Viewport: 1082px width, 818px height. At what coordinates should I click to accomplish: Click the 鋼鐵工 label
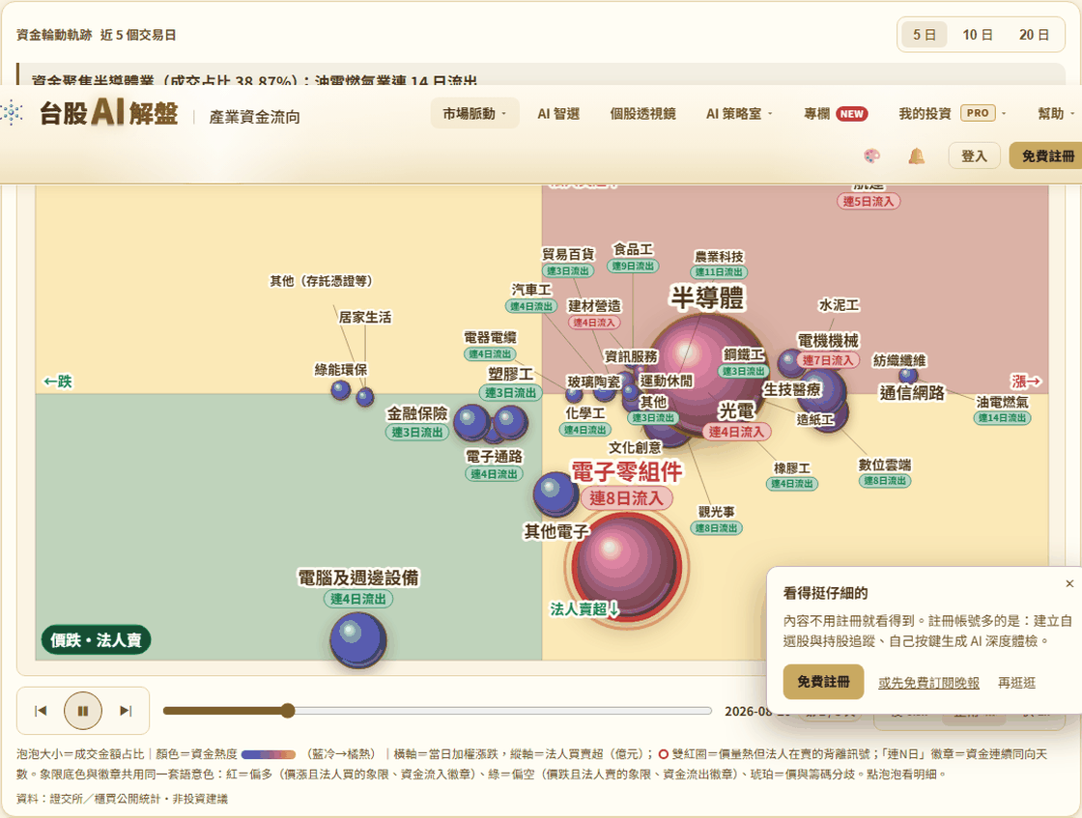tap(744, 354)
